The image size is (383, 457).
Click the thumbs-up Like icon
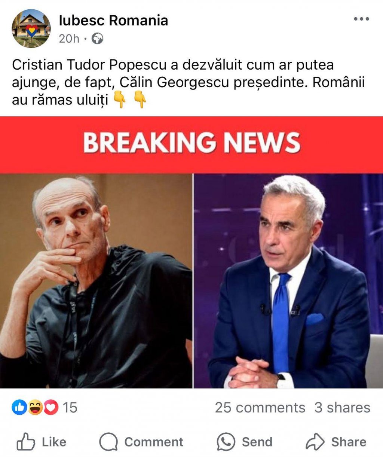[26, 442]
